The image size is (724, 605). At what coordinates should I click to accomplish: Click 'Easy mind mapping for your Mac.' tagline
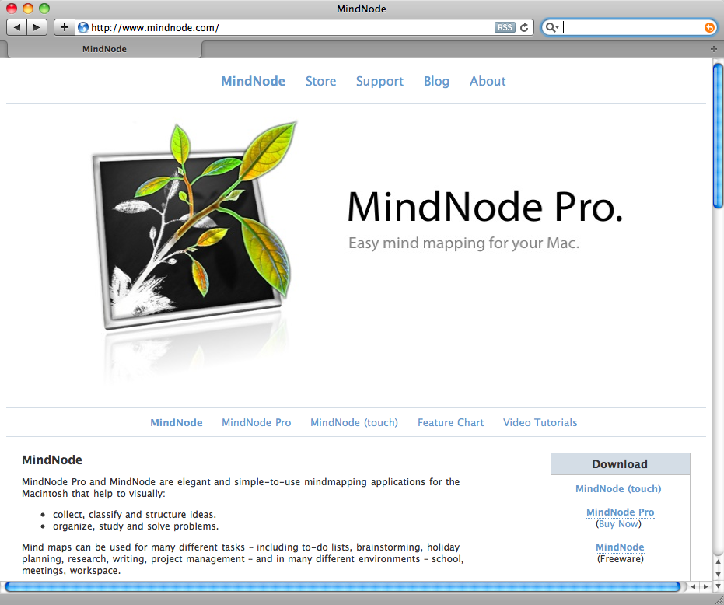pos(463,243)
